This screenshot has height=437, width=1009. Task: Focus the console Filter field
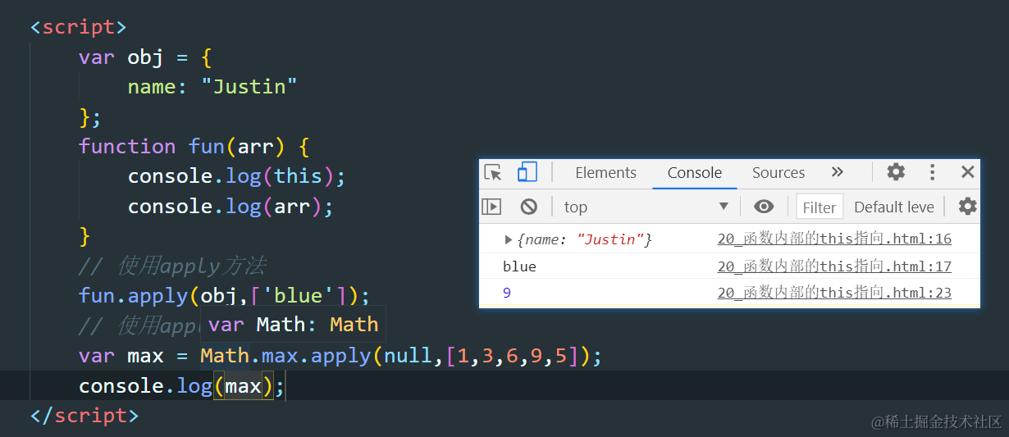[x=820, y=207]
